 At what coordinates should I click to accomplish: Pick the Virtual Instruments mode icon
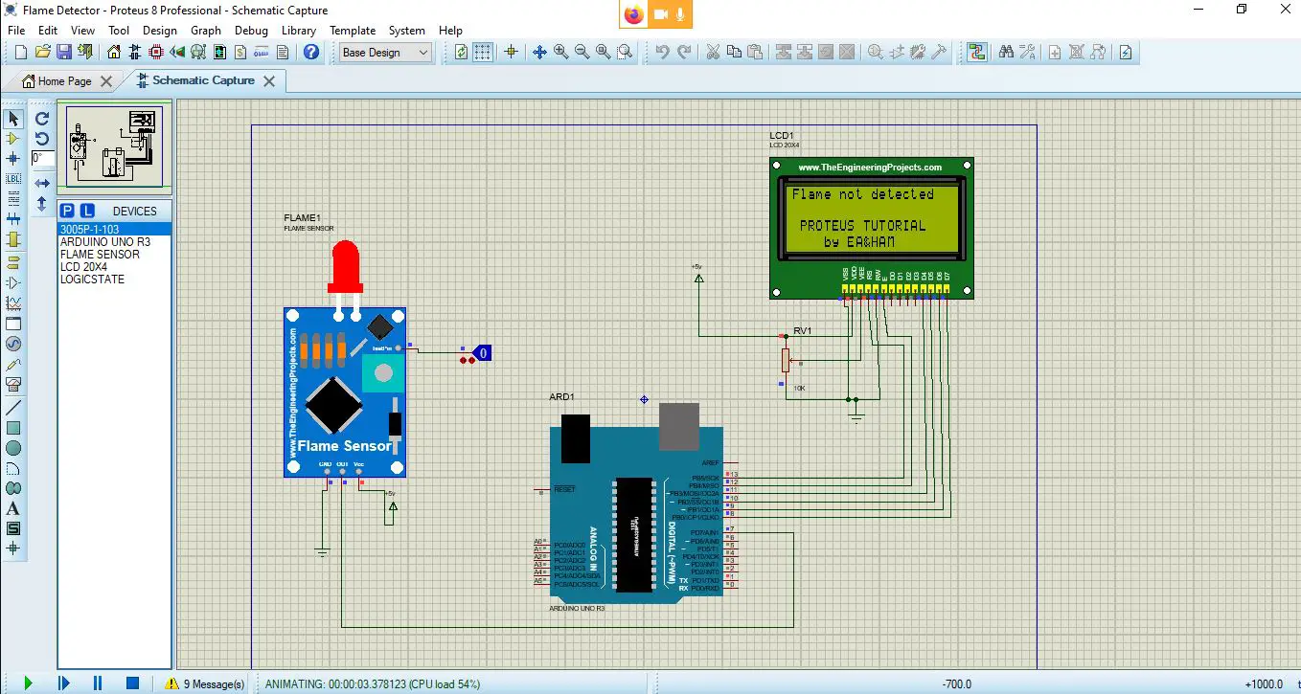pyautogui.click(x=13, y=385)
